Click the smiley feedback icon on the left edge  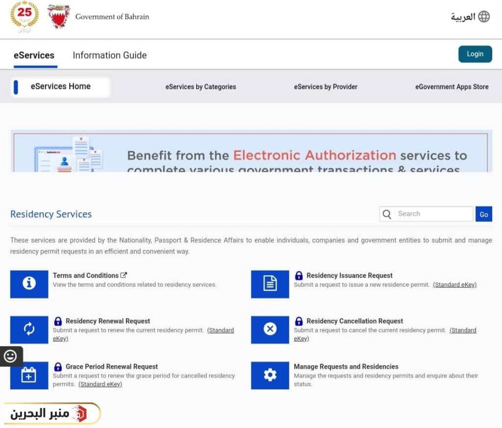11,356
